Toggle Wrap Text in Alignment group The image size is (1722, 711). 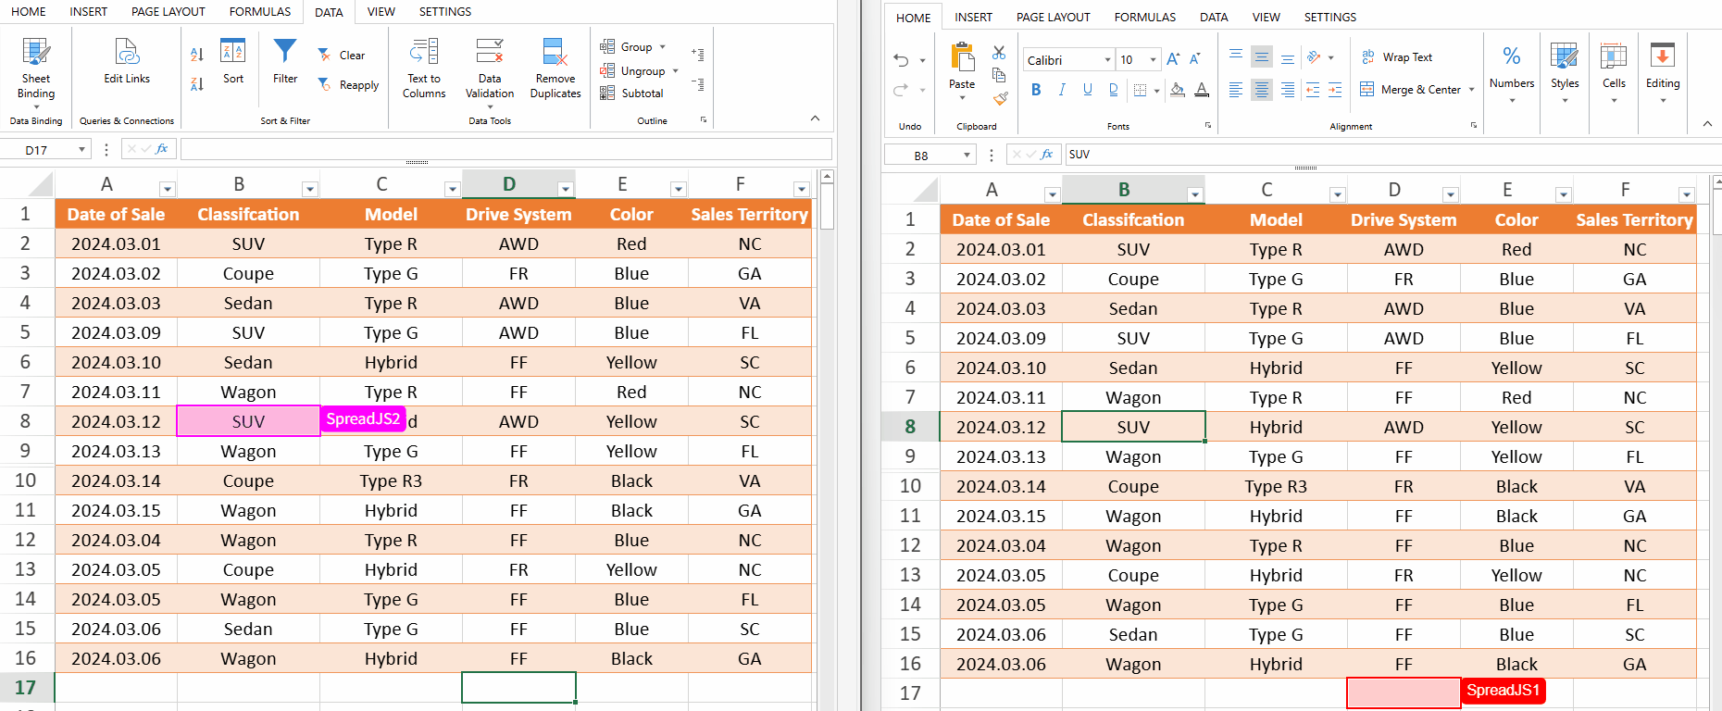1397,57
